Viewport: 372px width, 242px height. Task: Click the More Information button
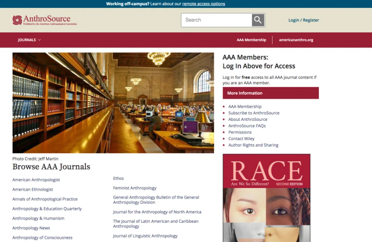pyautogui.click(x=271, y=93)
